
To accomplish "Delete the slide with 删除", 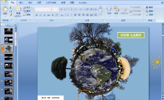I will click(27, 15).
